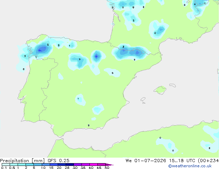Image resolution: width=219 pixels, height=169 pixels.
Task: Click the Mallorca island on the map
Action: coord(160,90)
